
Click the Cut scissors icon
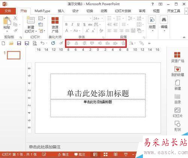[15, 18]
